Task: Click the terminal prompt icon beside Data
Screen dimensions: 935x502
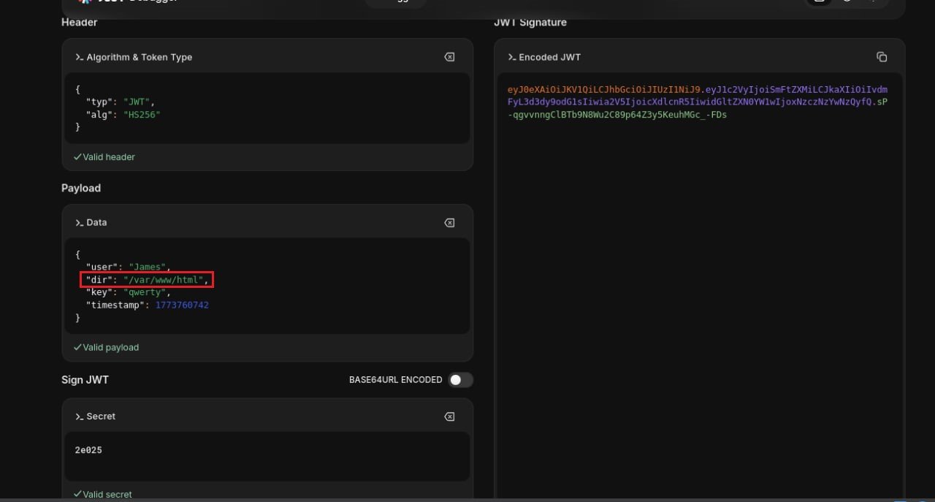Action: (79, 223)
